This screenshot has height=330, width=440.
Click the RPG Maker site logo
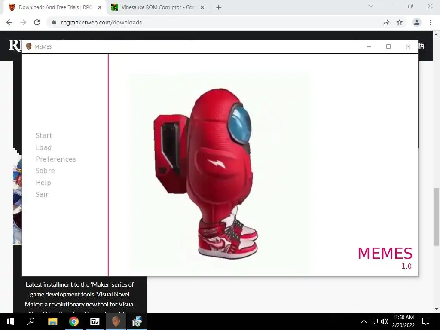pos(15,46)
